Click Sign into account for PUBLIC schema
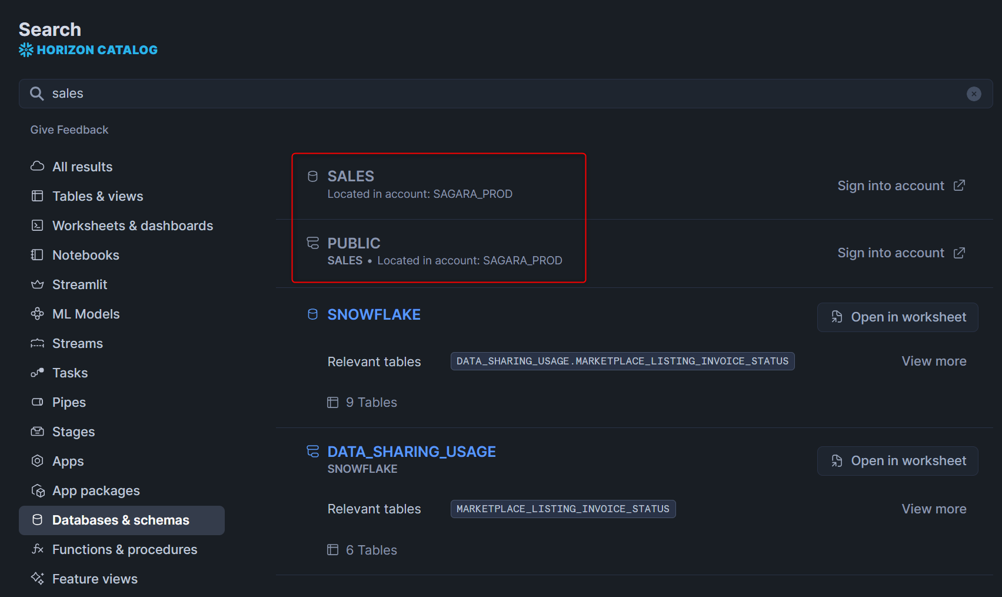 coord(891,253)
